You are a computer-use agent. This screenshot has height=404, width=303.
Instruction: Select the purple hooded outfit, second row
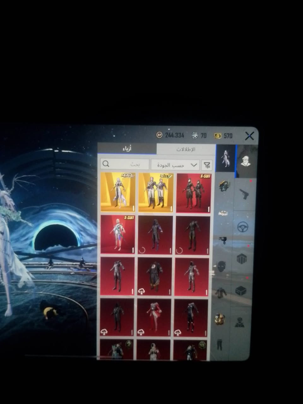pyautogui.click(x=155, y=235)
